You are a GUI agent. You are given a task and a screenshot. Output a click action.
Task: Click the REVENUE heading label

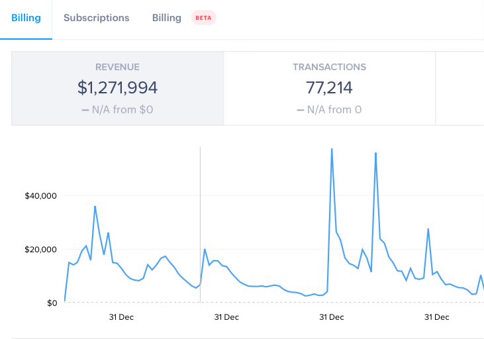click(117, 67)
